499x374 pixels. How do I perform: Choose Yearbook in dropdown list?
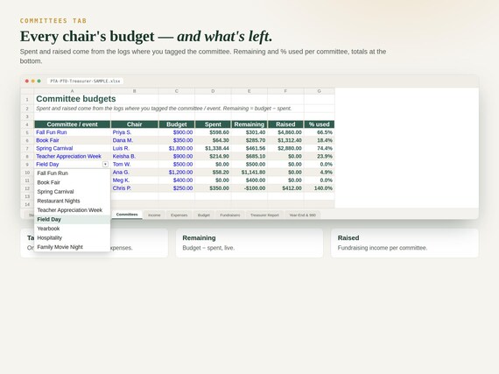click(73, 229)
